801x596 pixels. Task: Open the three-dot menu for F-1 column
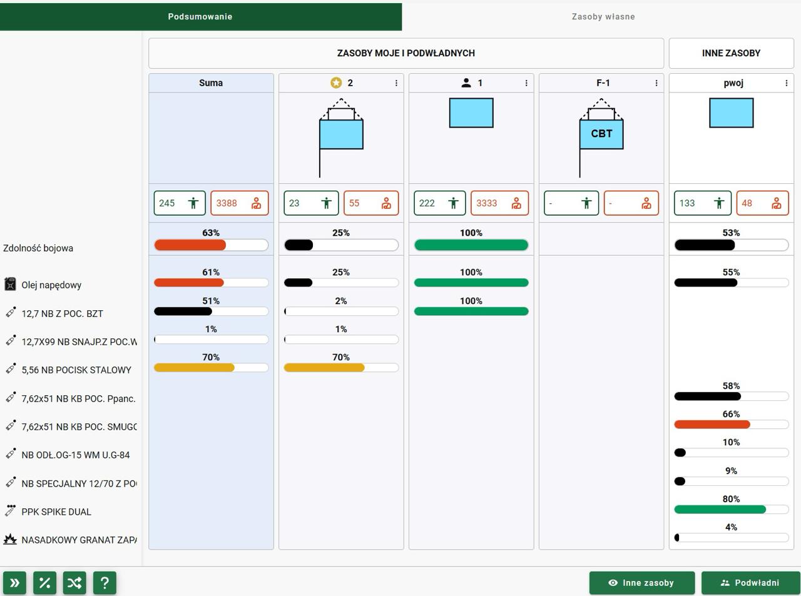(x=656, y=83)
